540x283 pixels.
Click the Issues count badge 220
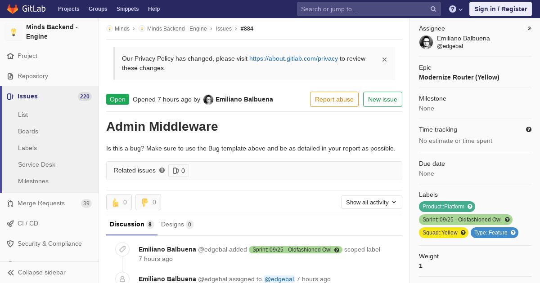[x=85, y=97]
